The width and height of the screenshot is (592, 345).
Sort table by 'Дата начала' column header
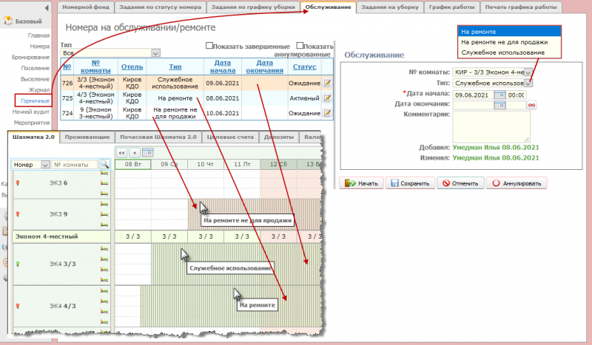click(222, 66)
